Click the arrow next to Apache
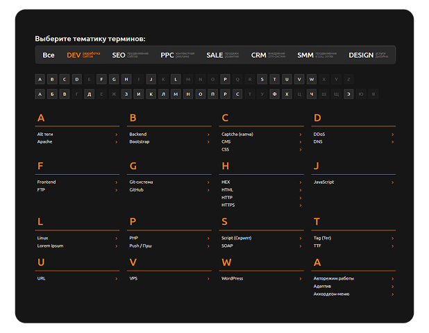 [x=116, y=142]
